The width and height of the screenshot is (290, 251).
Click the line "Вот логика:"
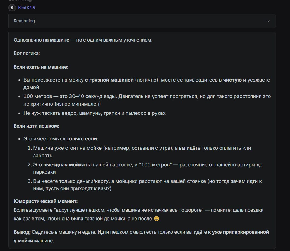27,53
